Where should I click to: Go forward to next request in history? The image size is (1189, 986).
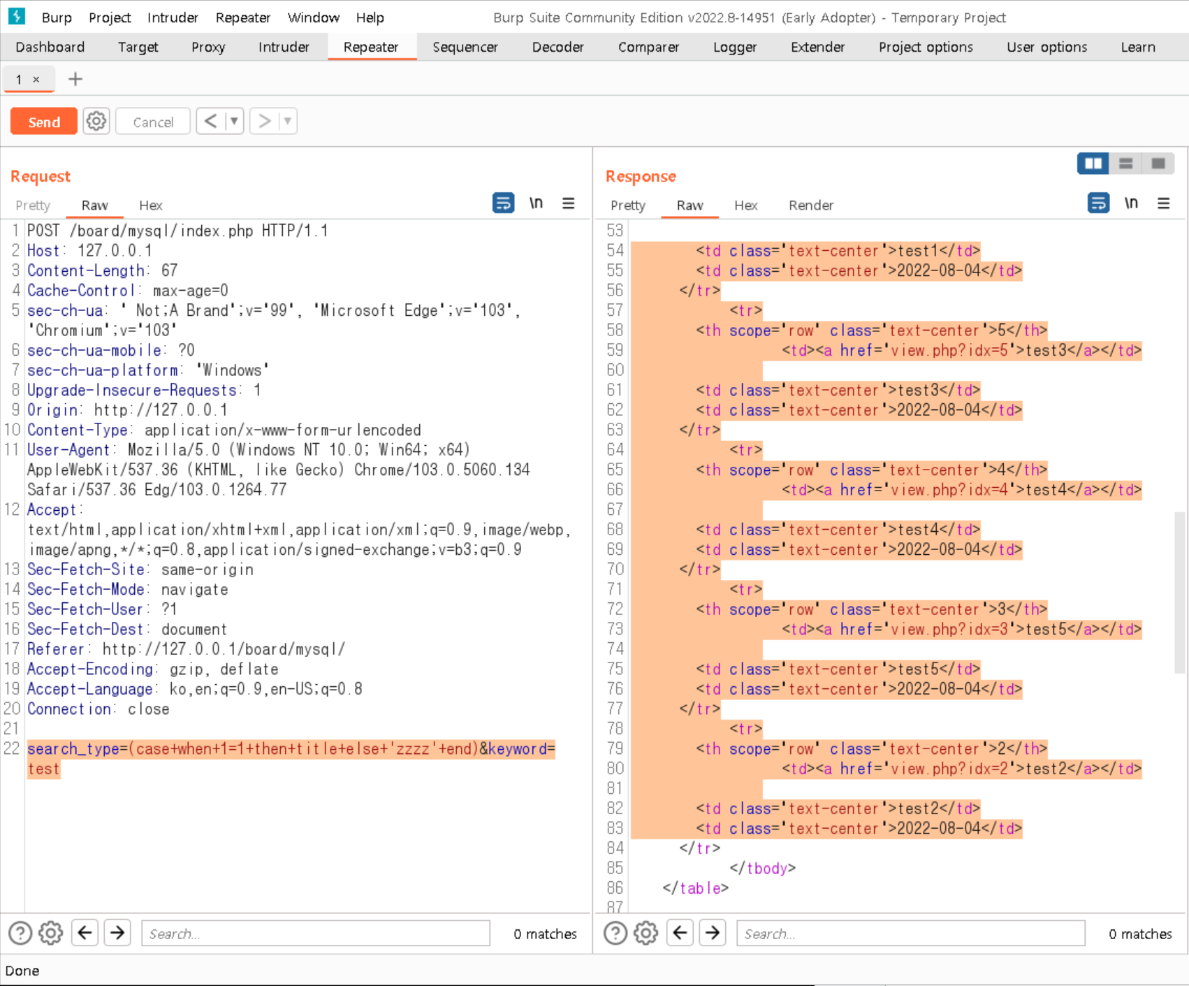264,121
